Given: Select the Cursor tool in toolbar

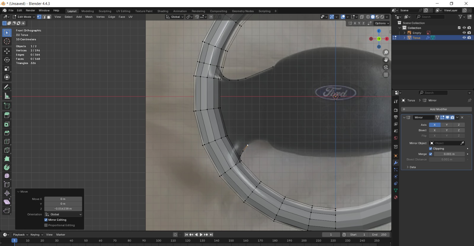Looking at the screenshot, I should coord(7,42).
